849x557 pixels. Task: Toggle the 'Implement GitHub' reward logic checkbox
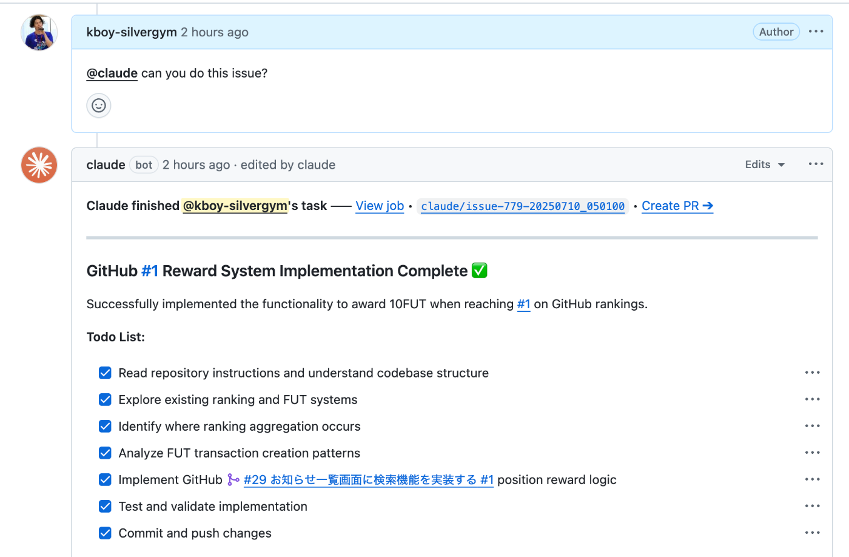(x=105, y=479)
